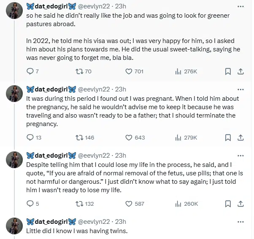254x239 pixels.
Task: Open more options on the pregnancy tweet
Action: click(x=240, y=89)
